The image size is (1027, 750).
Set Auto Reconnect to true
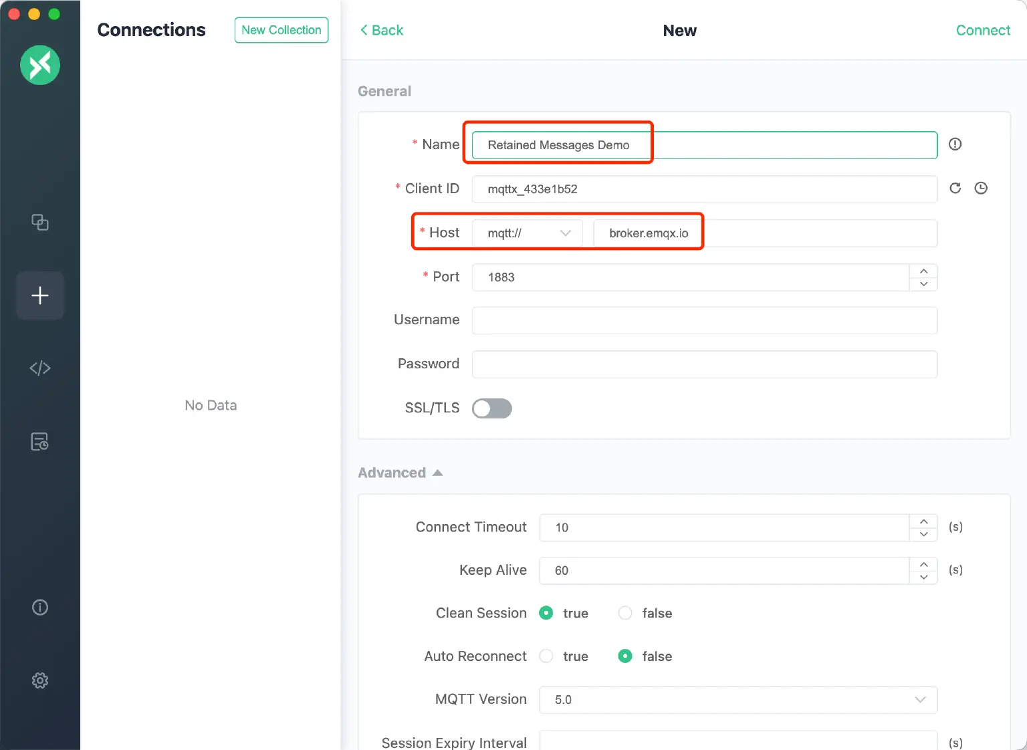click(x=546, y=656)
